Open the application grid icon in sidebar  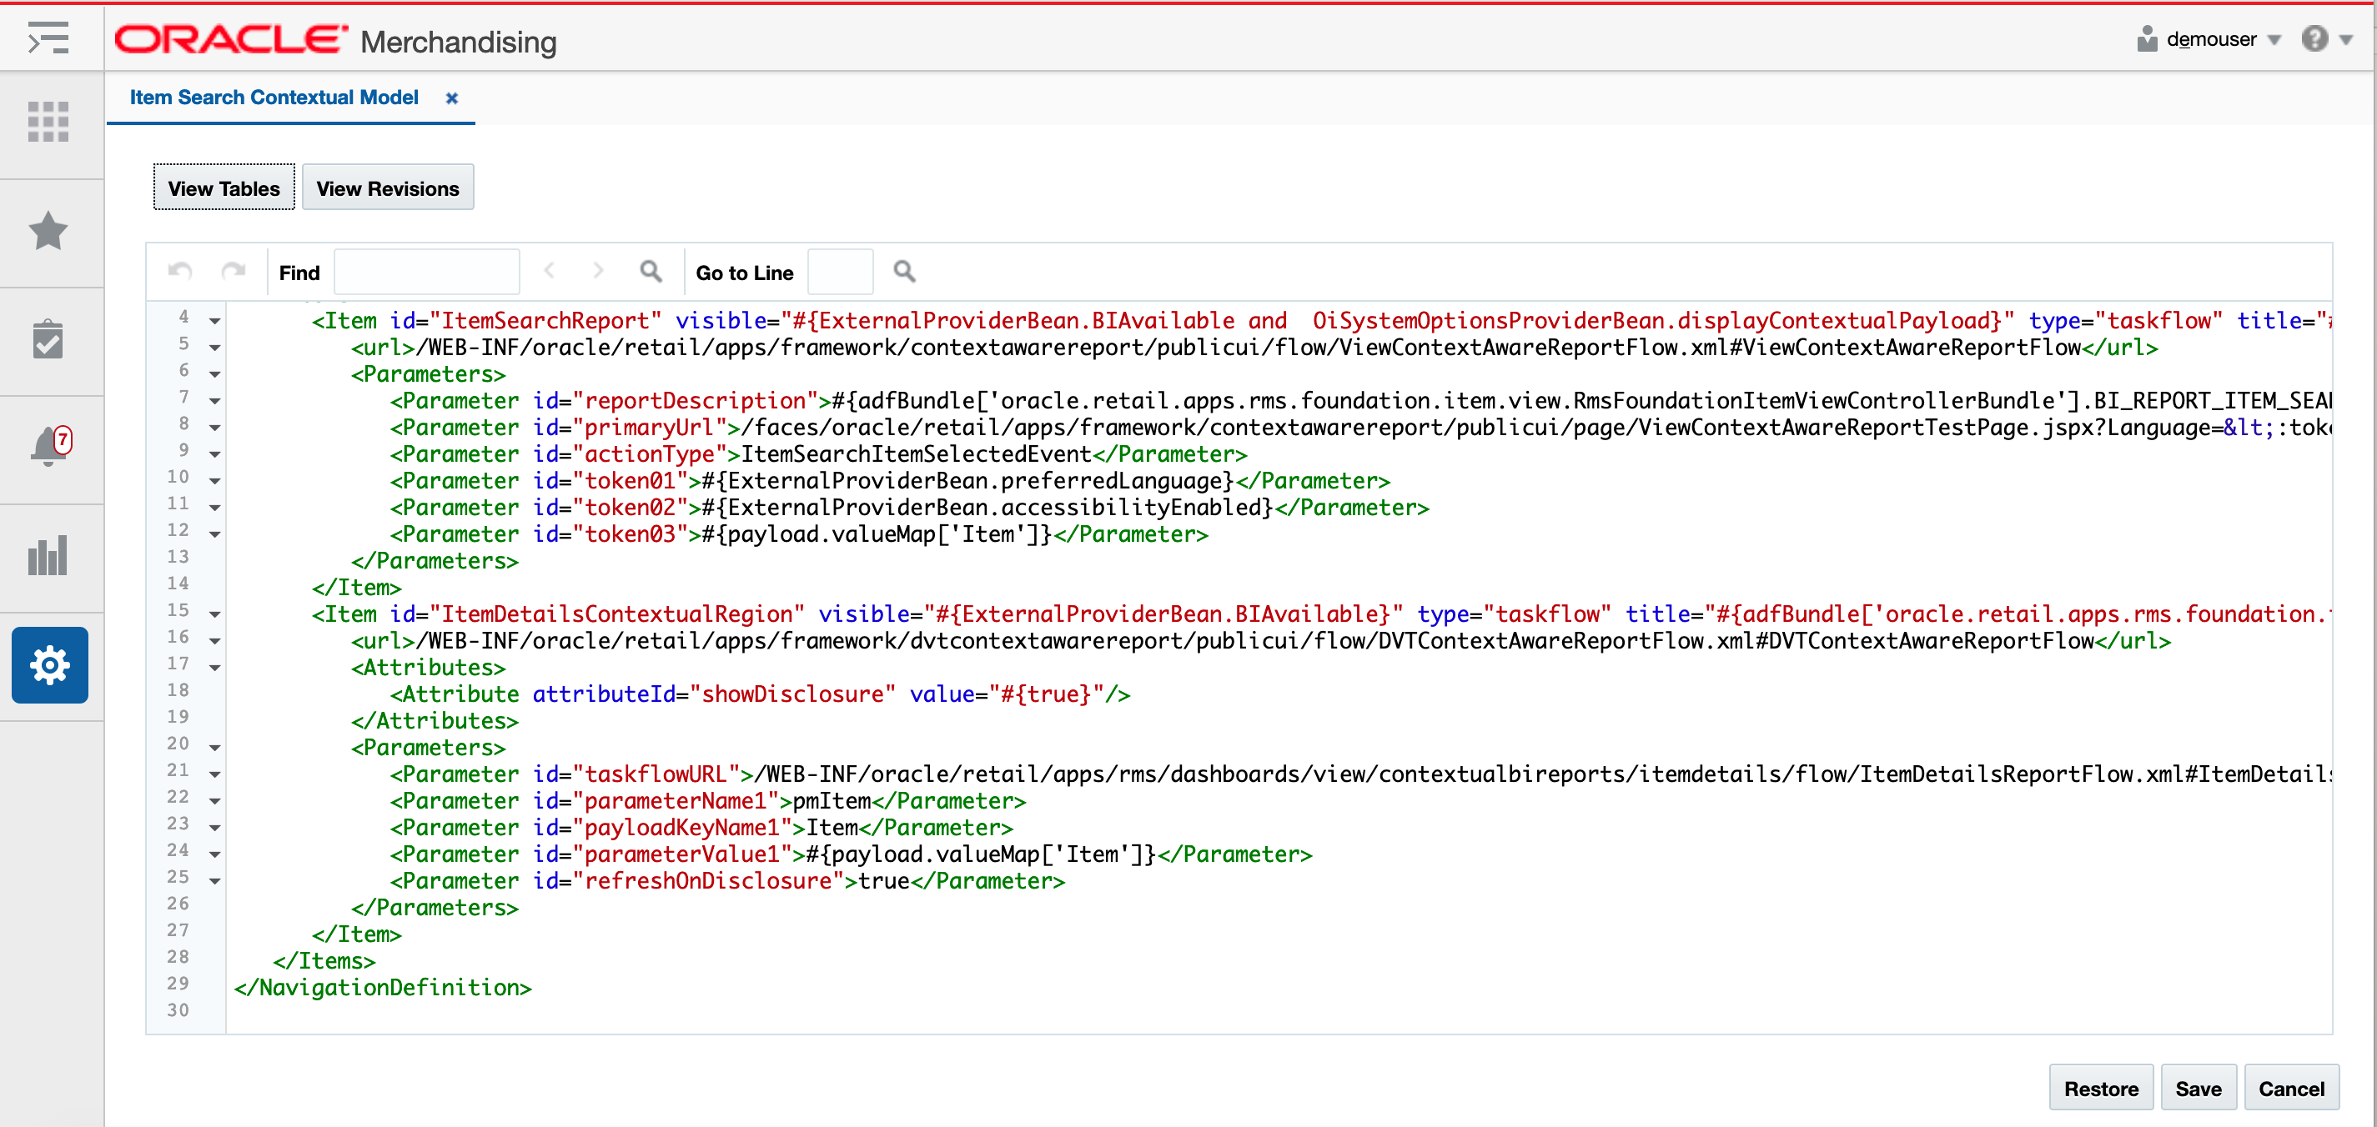pyautogui.click(x=48, y=122)
